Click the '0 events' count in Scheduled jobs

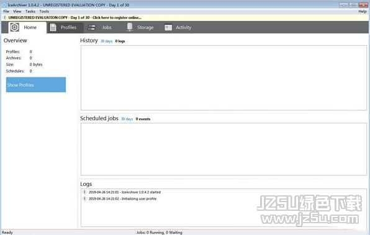click(143, 119)
